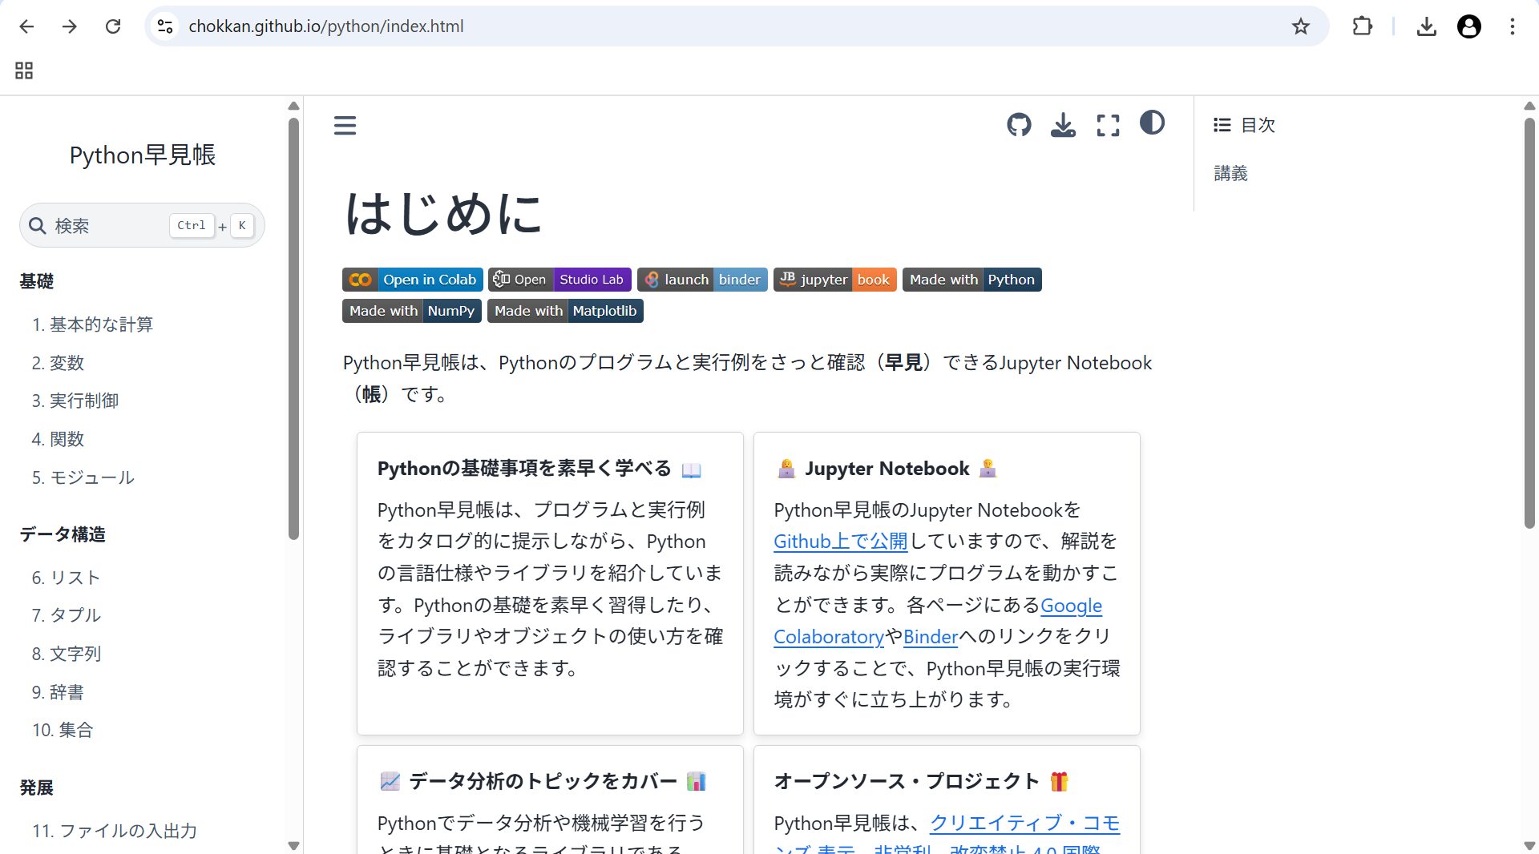The height and width of the screenshot is (854, 1539).
Task: Follow the Github上で公開 link
Action: [840, 542]
